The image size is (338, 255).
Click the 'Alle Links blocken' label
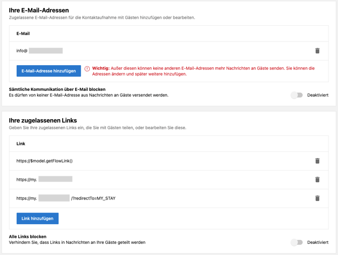click(28, 236)
